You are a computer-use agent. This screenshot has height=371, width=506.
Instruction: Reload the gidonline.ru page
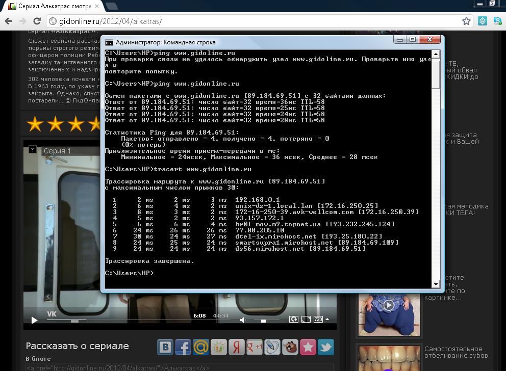pyautogui.click(x=37, y=21)
